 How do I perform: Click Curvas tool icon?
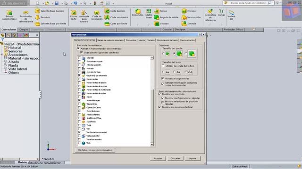(221, 11)
